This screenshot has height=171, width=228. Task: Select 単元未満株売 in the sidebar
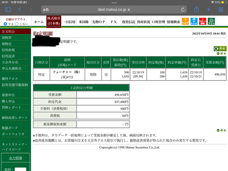(x=11, y=68)
